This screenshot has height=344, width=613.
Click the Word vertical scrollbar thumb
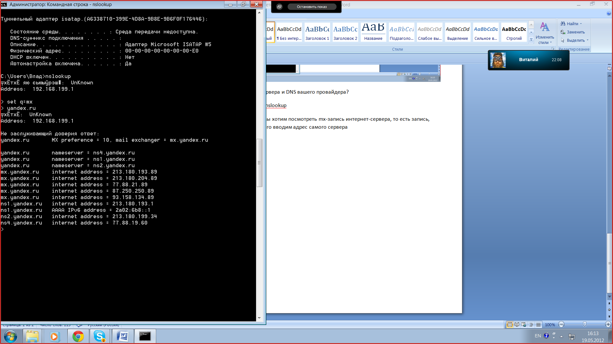coord(609,263)
